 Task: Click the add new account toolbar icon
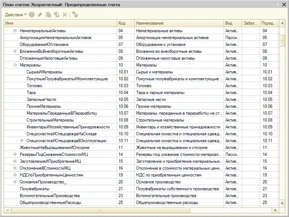[32, 14]
